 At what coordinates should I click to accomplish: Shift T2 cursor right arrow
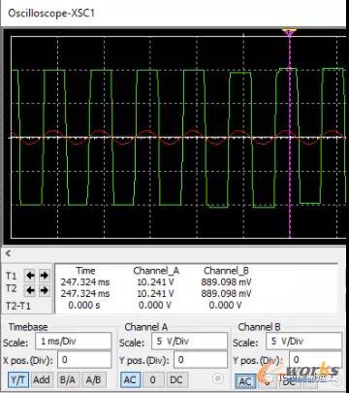[45, 290]
